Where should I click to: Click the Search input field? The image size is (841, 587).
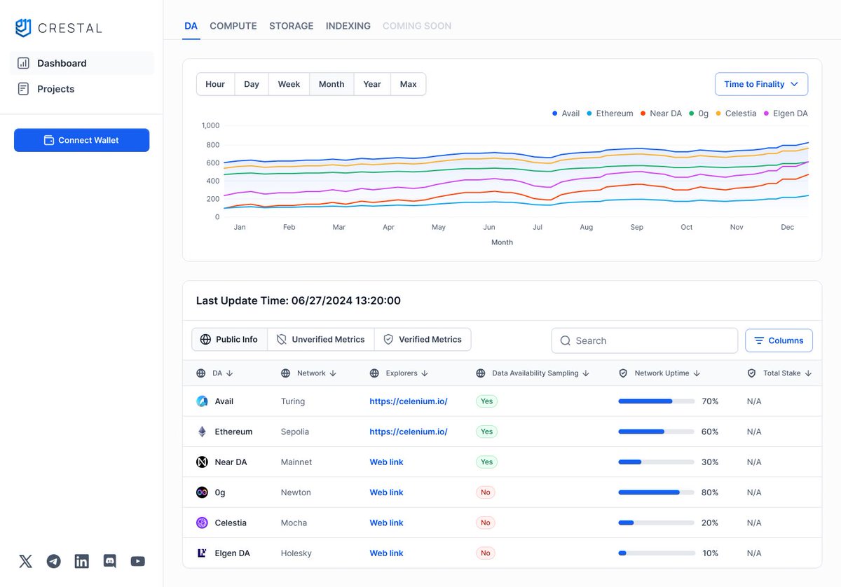(645, 340)
